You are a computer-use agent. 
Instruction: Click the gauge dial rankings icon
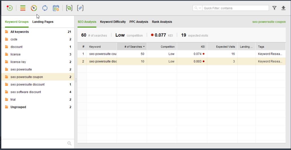point(34,8)
